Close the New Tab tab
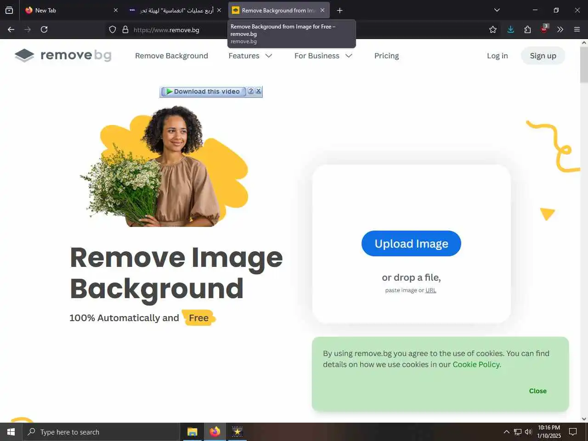 click(x=115, y=10)
